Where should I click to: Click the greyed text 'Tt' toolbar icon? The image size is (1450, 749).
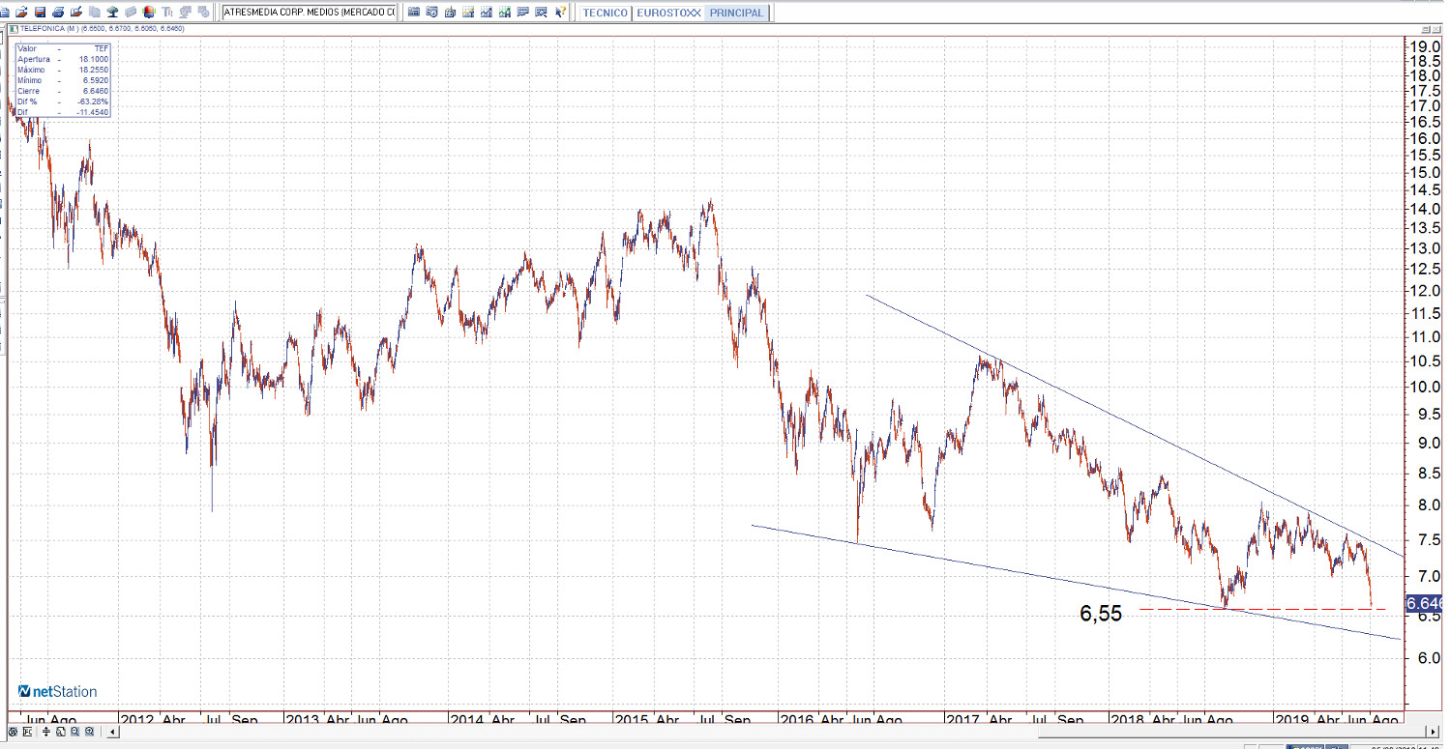click(167, 13)
